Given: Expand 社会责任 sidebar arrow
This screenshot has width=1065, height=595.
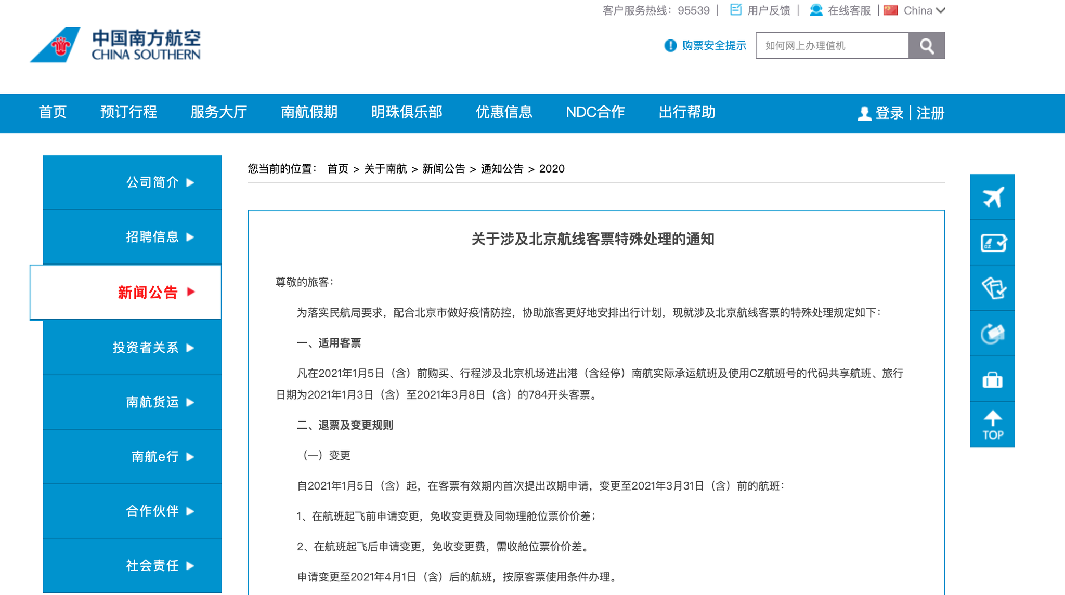Looking at the screenshot, I should 190,566.
